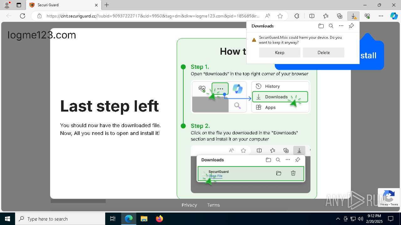401x225 pixels.
Task: Toggle the Downloads toolbar button
Action: pos(353,16)
